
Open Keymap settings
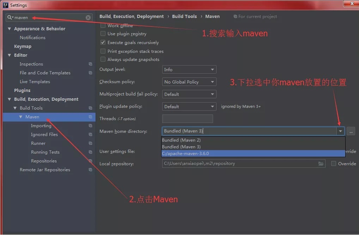23,47
